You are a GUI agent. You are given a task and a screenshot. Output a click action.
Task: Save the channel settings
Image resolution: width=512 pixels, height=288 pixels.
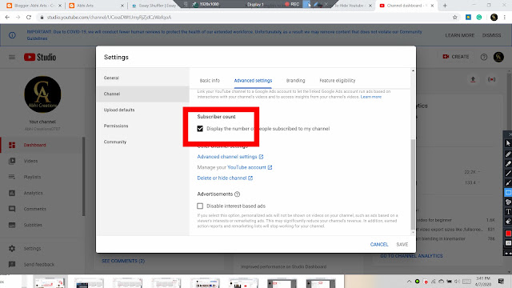coord(402,245)
